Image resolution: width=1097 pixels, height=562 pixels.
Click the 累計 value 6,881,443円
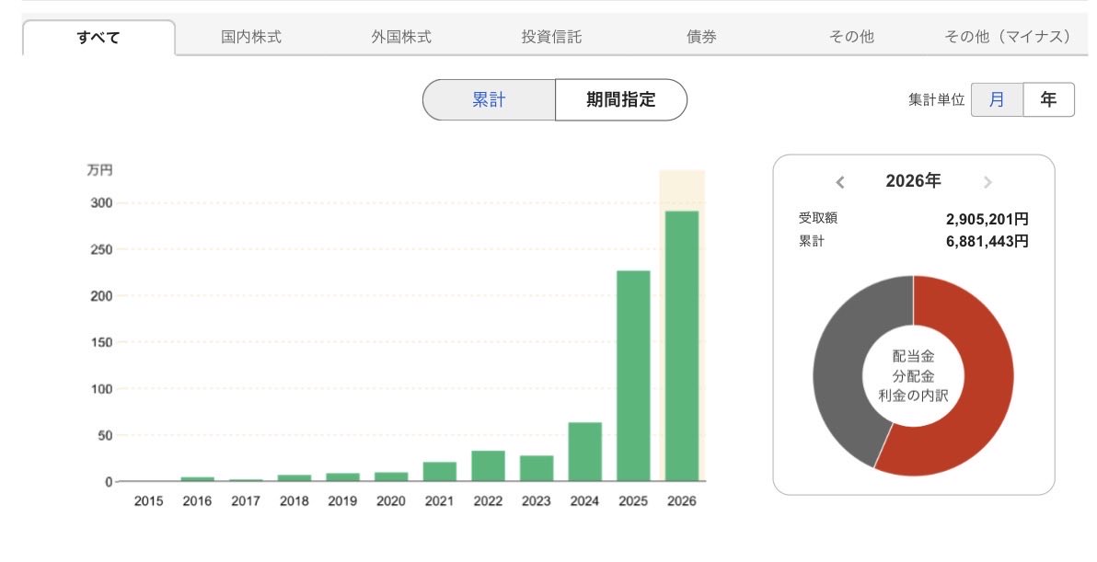point(987,241)
